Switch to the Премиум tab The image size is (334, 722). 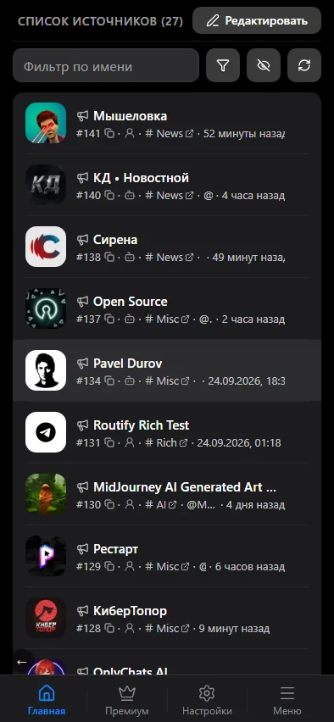126,700
